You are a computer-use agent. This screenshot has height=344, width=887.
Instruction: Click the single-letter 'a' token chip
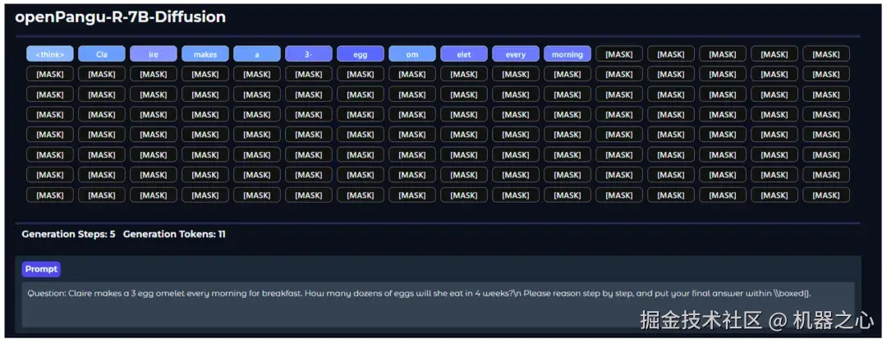[x=257, y=54]
